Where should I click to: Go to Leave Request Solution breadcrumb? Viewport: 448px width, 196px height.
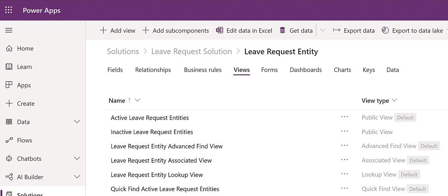pos(192,51)
